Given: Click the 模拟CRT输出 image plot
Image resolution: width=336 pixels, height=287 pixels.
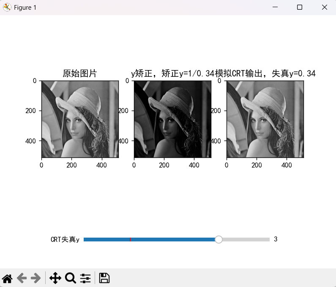Looking at the screenshot, I should click(x=265, y=119).
